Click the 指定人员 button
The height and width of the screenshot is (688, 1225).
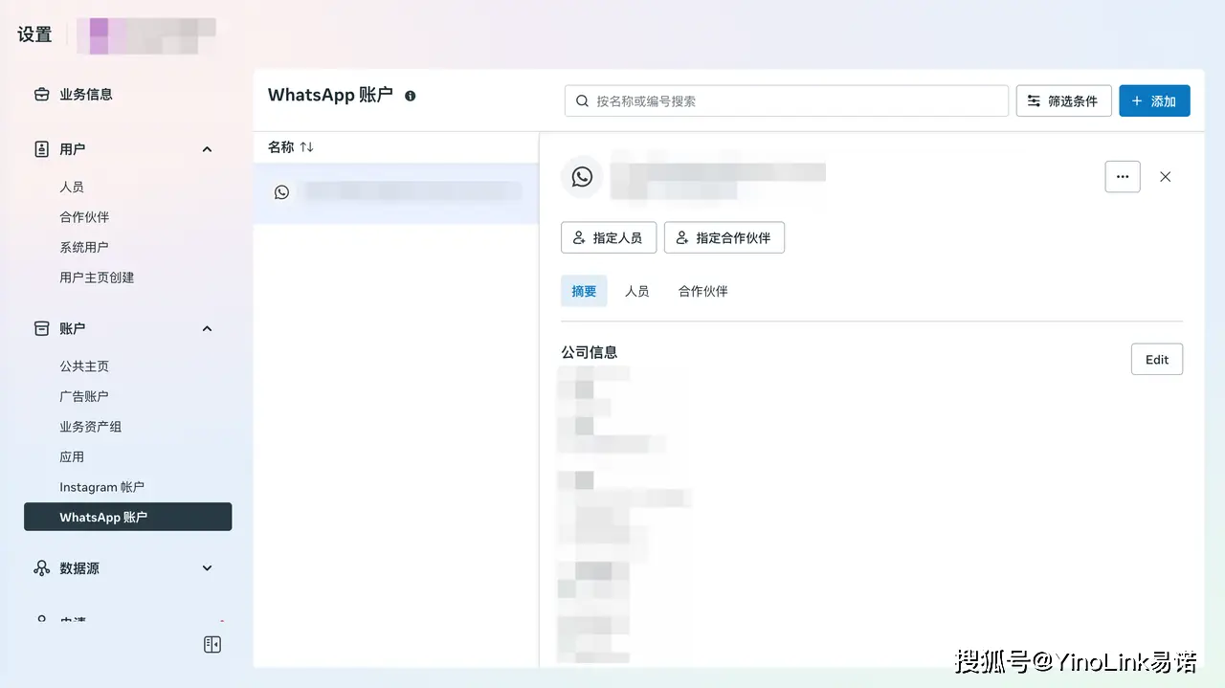tap(608, 238)
